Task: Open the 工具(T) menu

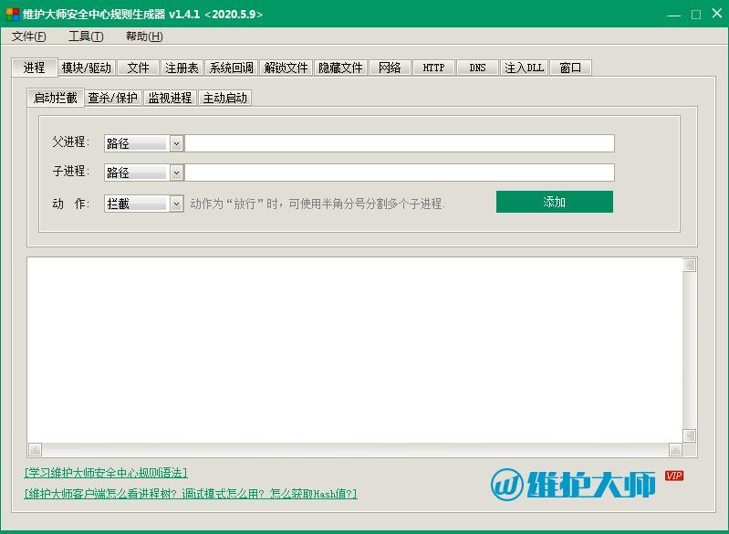Action: click(86, 37)
